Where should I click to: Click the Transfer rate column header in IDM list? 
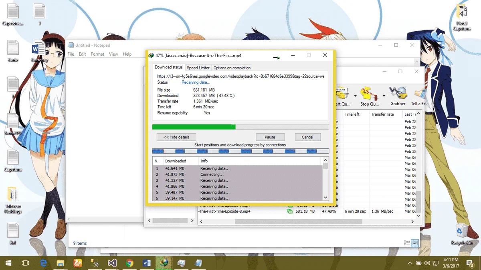click(x=385, y=114)
